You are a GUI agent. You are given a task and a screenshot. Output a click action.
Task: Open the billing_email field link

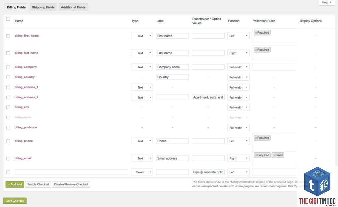pyautogui.click(x=23, y=158)
